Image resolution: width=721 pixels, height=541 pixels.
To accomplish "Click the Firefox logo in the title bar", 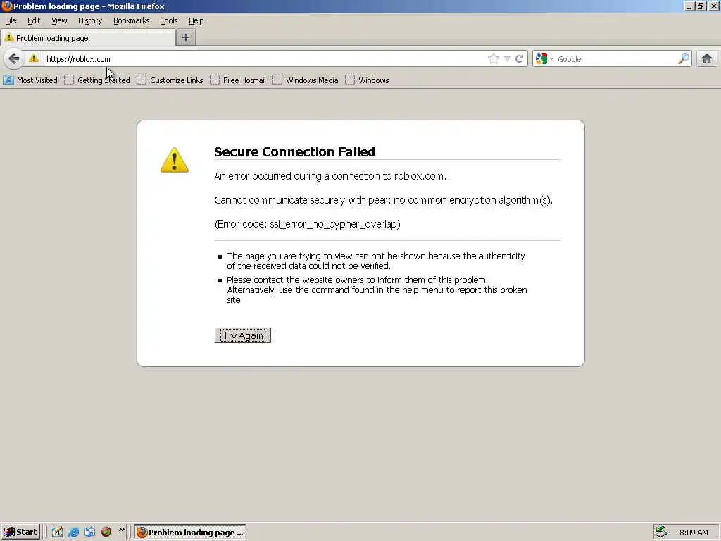I will [6, 6].
